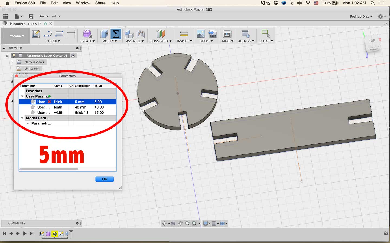Click the Look At icon
390x243 pixels.
[173, 223]
